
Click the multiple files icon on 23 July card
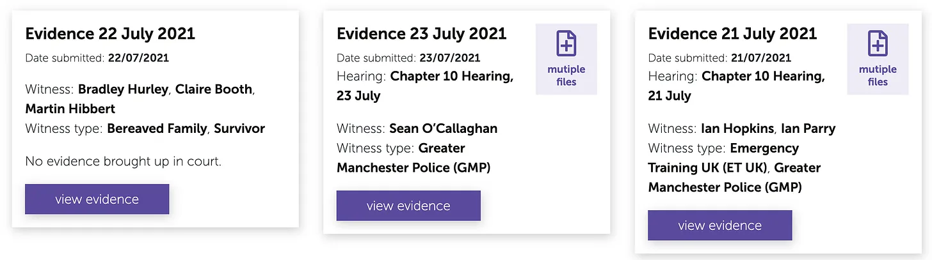(x=566, y=59)
